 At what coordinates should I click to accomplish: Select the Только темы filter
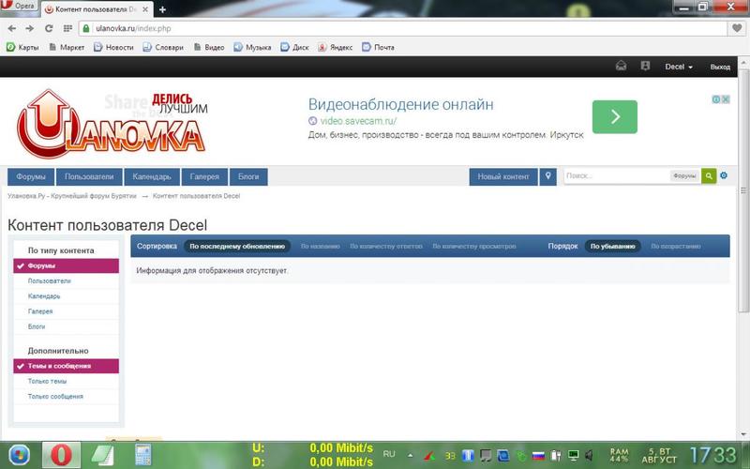pyautogui.click(x=66, y=382)
